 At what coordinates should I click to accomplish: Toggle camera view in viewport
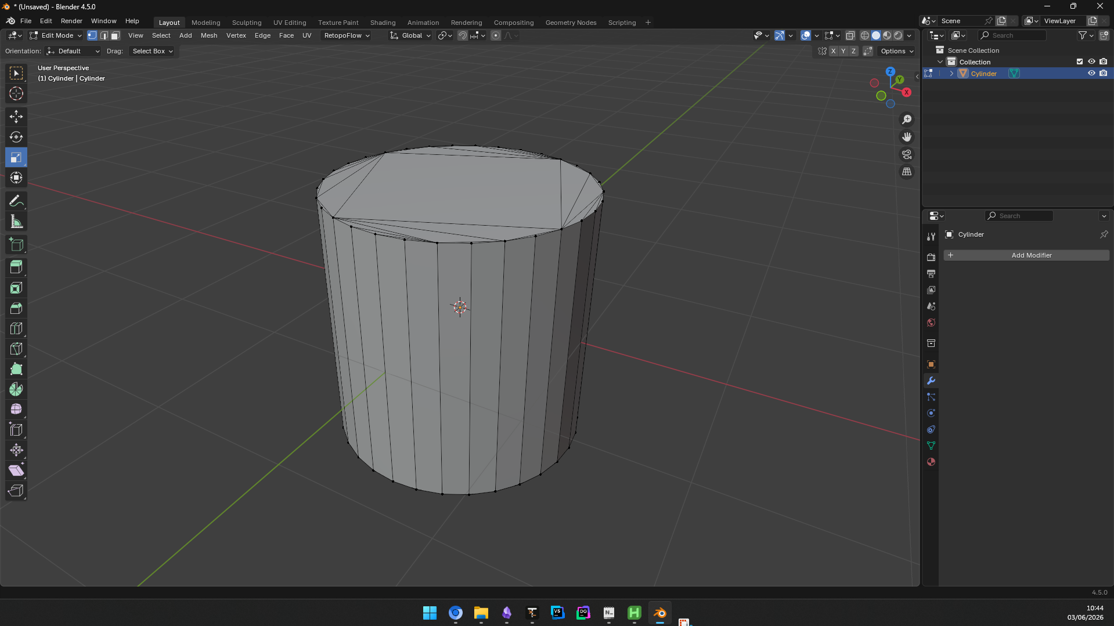pyautogui.click(x=907, y=154)
